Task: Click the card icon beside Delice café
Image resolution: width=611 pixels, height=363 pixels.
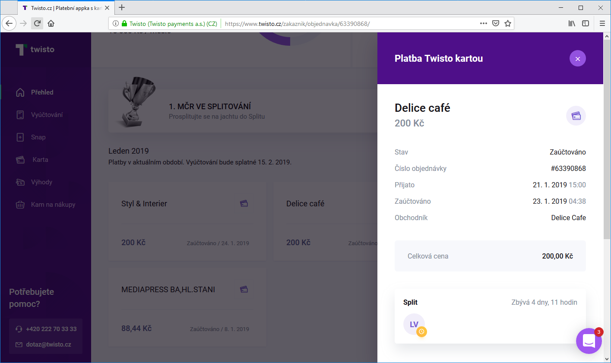Action: (x=576, y=116)
